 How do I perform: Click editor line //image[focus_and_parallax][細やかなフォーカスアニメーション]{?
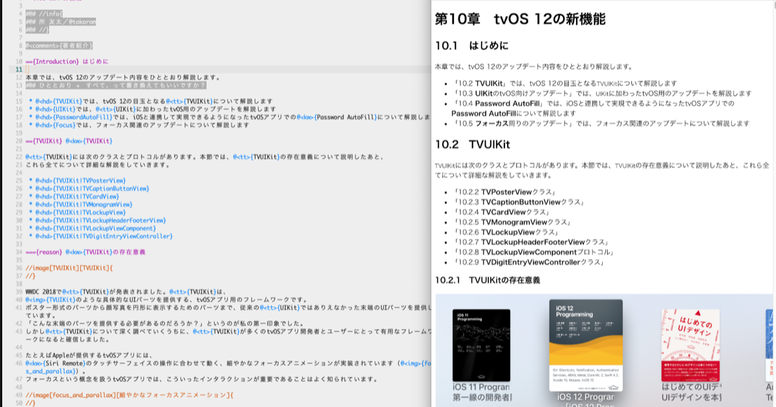128,394
